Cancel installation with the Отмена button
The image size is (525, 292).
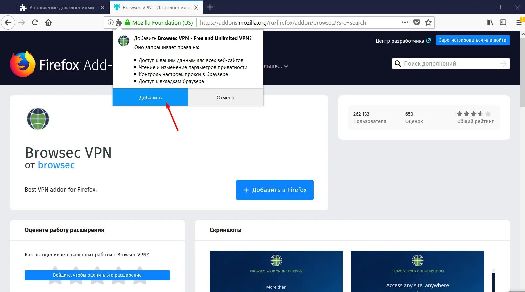(x=225, y=97)
